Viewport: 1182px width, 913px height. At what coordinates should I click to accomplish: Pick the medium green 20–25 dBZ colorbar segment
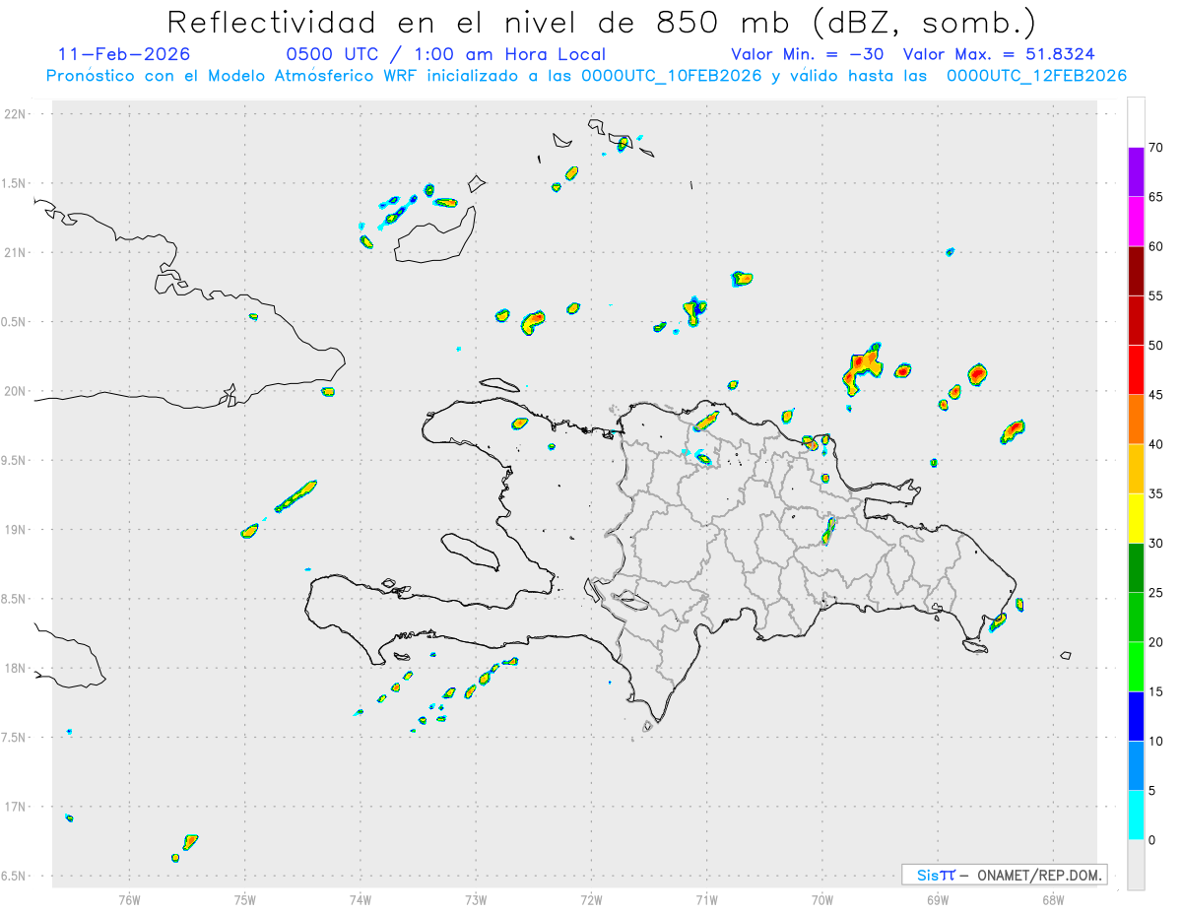point(1136,618)
